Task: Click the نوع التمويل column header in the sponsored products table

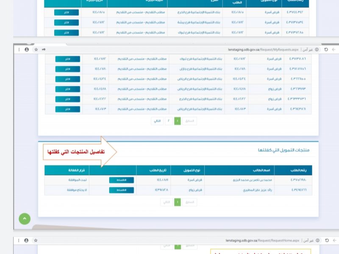Action: point(187,170)
